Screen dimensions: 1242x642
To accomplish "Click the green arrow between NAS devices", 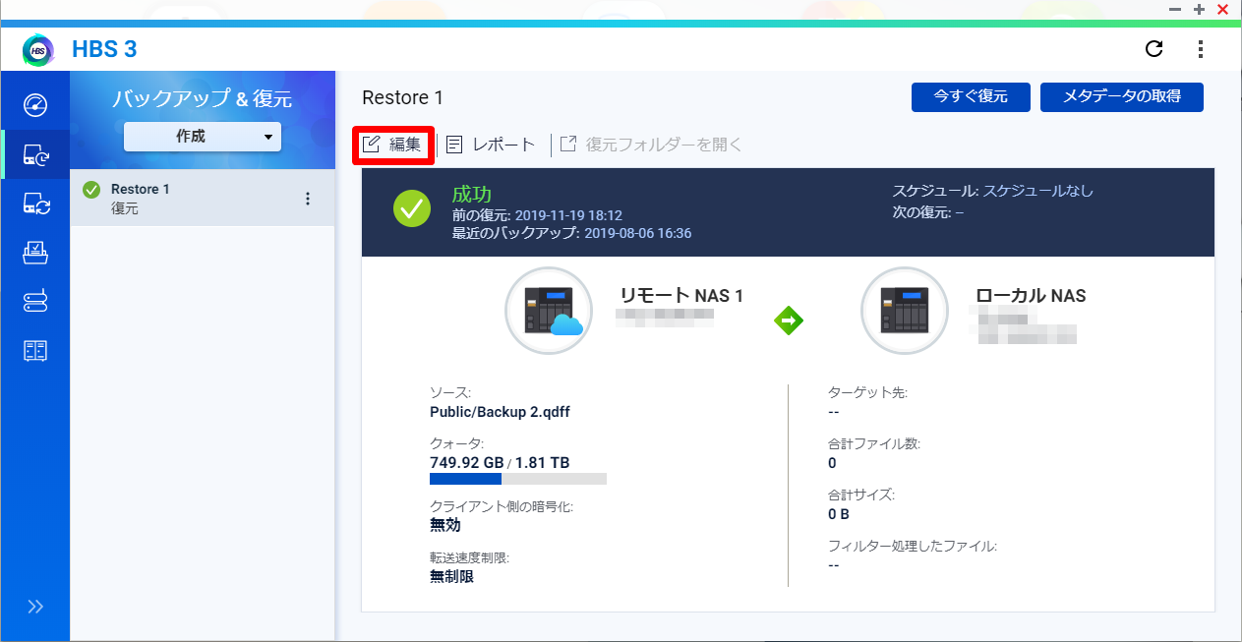I will (x=789, y=320).
